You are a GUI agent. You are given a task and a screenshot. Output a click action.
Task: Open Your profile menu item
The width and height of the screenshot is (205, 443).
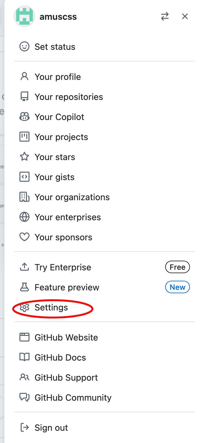58,77
